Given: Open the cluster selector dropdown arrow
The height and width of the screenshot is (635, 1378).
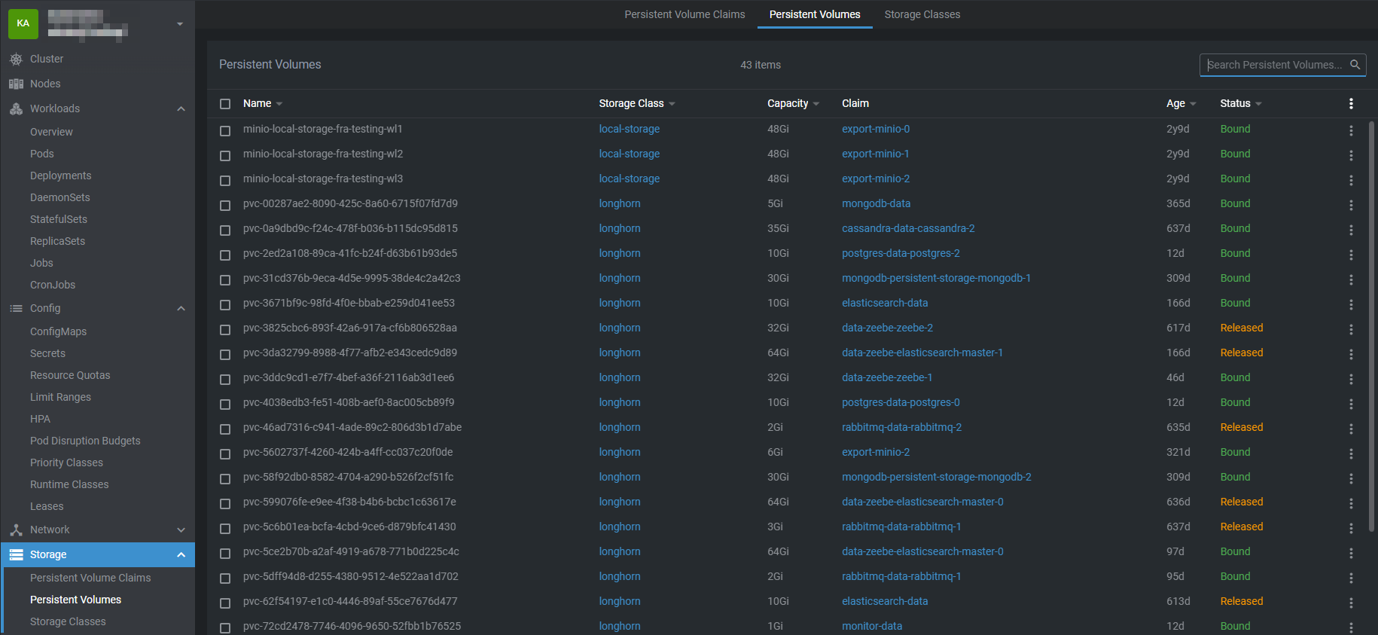Looking at the screenshot, I should click(180, 24).
